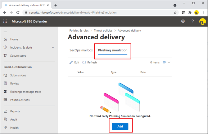208x134 pixels.
Task: Click the Exchange message trace icon
Action: tap(5, 92)
